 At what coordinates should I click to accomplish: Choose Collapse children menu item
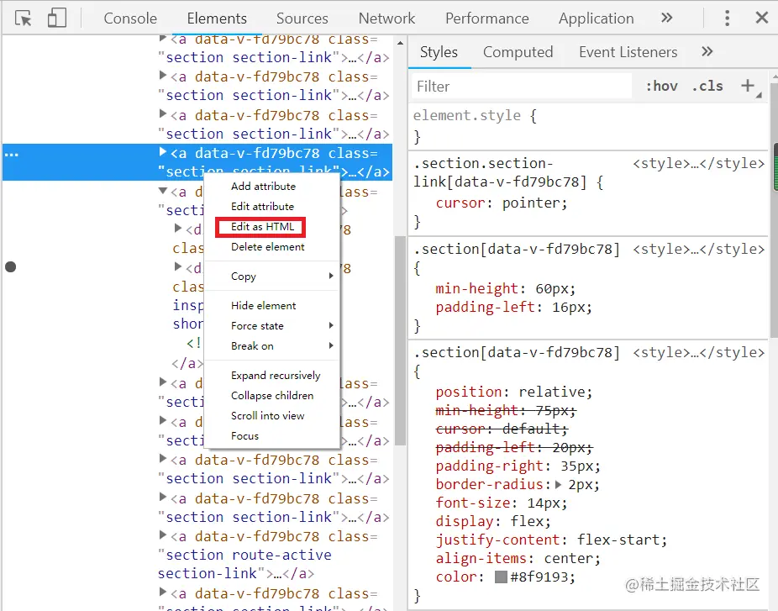(x=272, y=396)
